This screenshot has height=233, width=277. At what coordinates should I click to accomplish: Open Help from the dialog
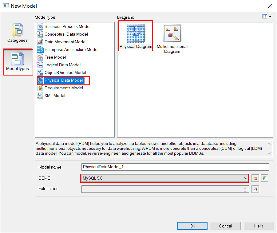(259, 226)
